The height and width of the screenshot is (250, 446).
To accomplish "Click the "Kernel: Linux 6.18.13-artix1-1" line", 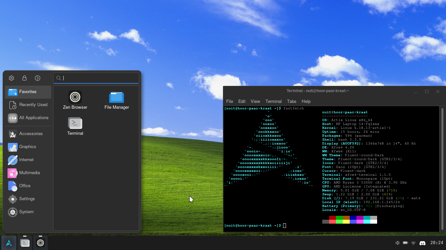I will click(356, 128).
